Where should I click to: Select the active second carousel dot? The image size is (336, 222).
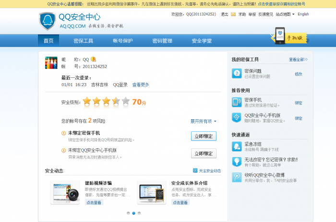point(134,213)
